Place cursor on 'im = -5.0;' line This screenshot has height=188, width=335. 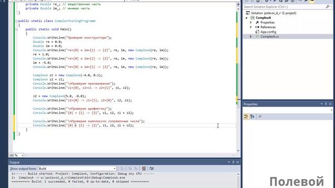(42, 63)
